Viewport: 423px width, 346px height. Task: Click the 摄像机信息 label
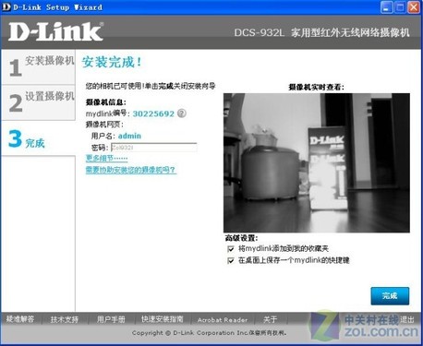coord(106,101)
